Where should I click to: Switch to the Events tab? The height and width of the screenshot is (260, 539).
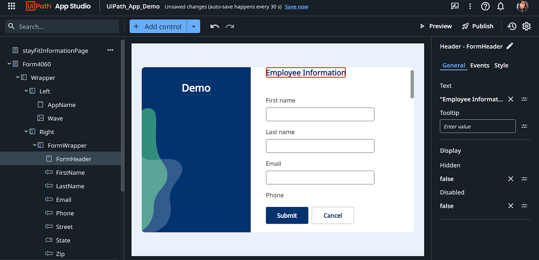click(479, 65)
